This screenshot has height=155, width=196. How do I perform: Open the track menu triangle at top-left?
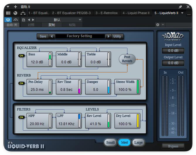(8, 7)
